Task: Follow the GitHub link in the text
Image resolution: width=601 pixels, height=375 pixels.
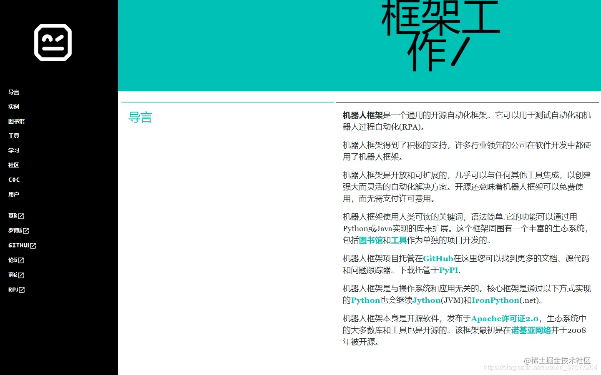Action: 438,258
